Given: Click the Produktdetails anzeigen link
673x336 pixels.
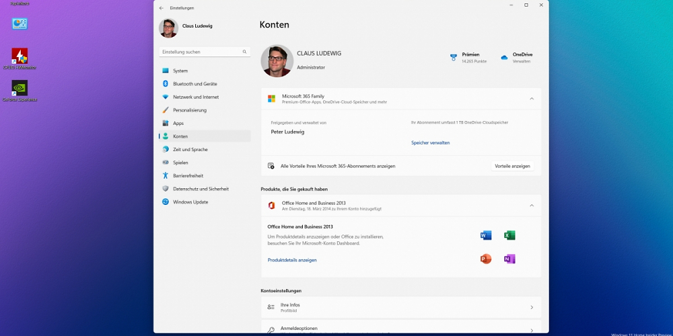Looking at the screenshot, I should (x=292, y=260).
